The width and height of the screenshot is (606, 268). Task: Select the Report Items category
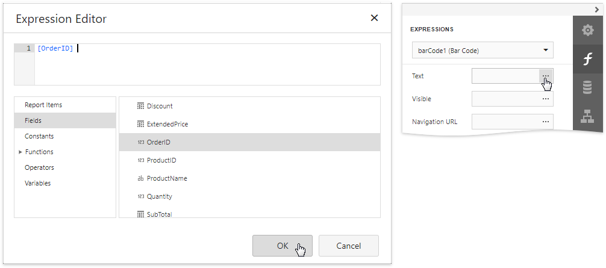[x=43, y=105]
